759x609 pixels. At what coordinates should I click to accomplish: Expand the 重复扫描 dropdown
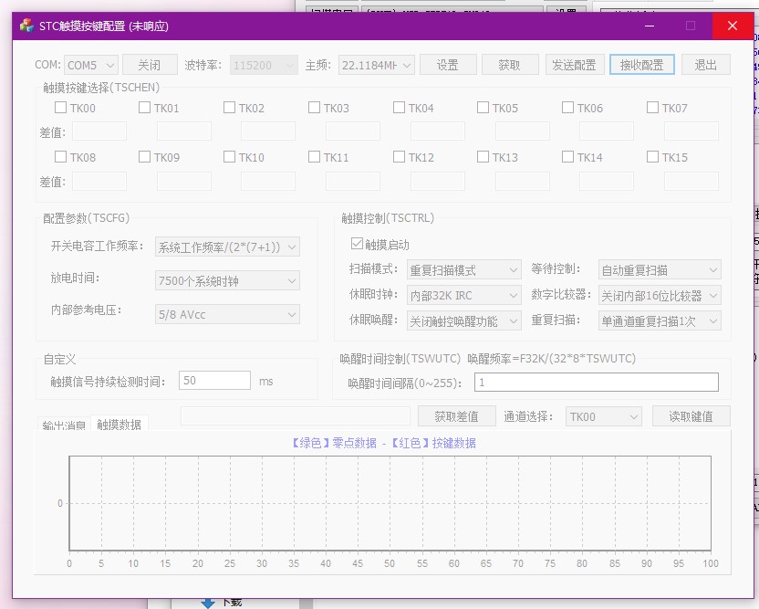[660, 320]
